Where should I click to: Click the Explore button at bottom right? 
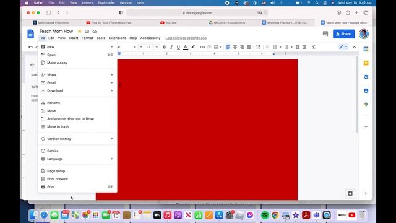[350, 194]
